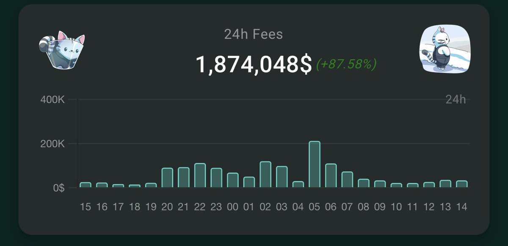Select the bar for hour 08
Image resolution: width=508 pixels, height=246 pixels.
(x=364, y=183)
